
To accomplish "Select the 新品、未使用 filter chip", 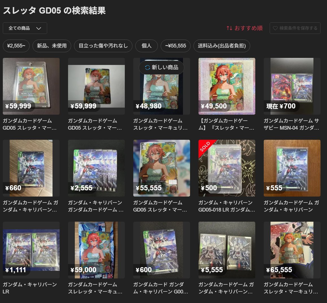I will click(x=52, y=46).
